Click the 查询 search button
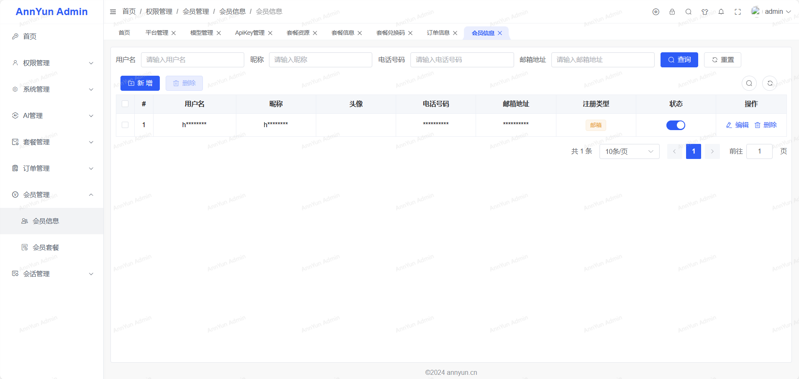Viewport: 799px width, 379px height. tap(679, 60)
